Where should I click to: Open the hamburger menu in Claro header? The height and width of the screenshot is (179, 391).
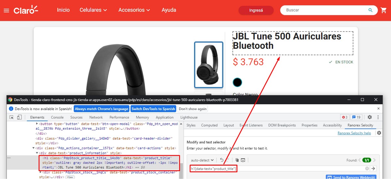point(7,10)
